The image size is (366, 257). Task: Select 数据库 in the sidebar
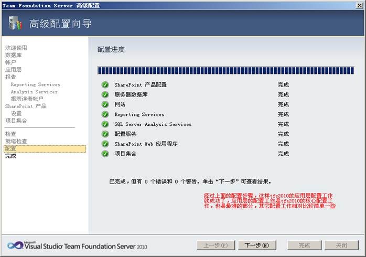pos(13,55)
